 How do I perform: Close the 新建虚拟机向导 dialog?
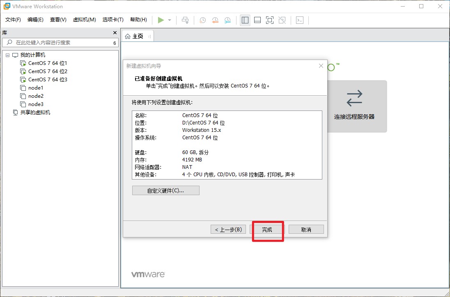[321, 66]
